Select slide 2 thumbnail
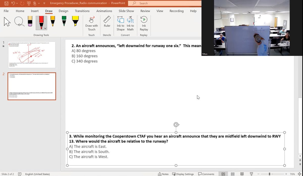Viewport: 303px width, 176px height. pyautogui.click(x=32, y=86)
